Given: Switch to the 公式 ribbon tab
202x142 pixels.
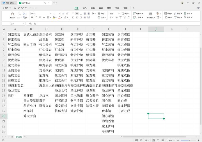Looking at the screenshot, I should pyautogui.click(x=101, y=8).
